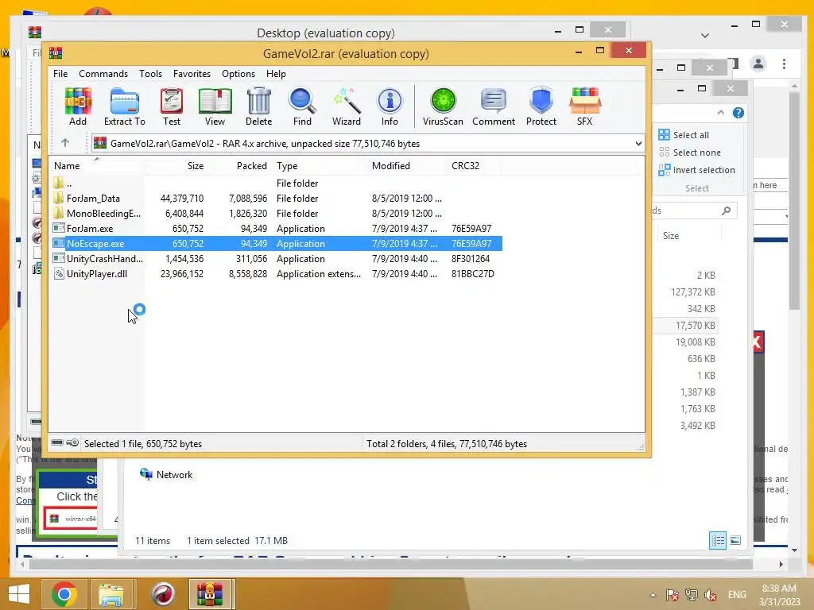Click the UnityPlayer.dll file icon
The width and height of the screenshot is (814, 610).
tap(59, 274)
